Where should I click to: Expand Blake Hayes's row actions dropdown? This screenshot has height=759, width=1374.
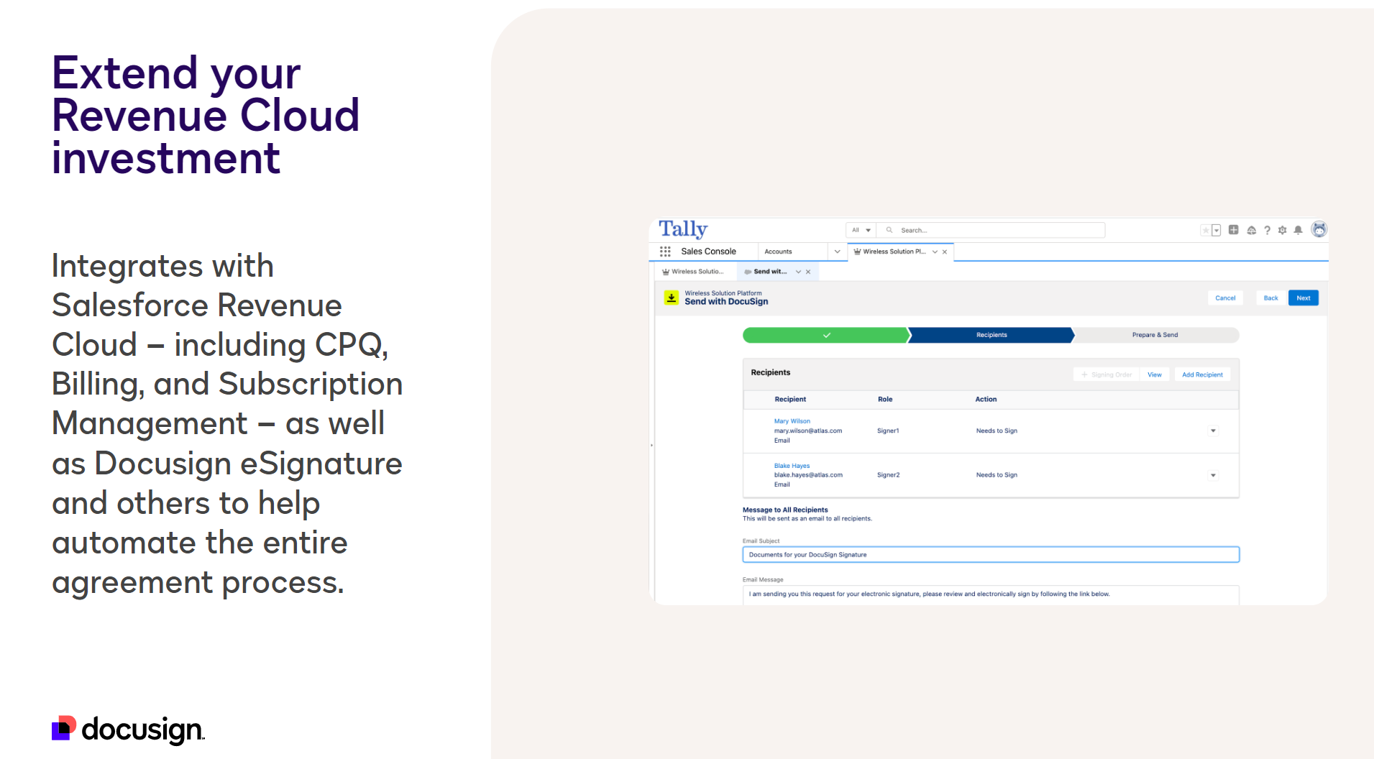pos(1213,476)
